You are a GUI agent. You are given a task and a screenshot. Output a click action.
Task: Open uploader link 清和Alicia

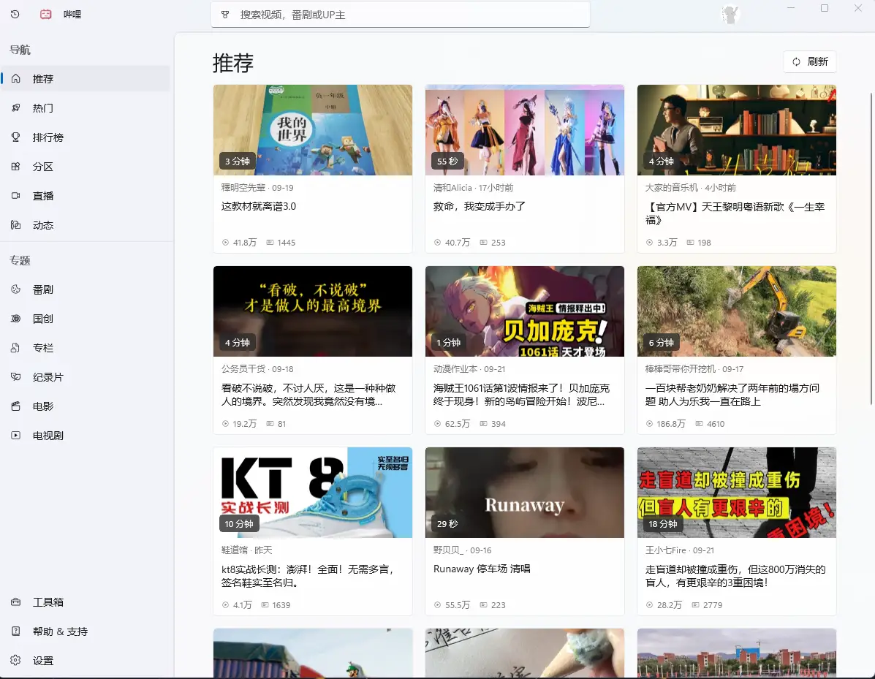452,188
